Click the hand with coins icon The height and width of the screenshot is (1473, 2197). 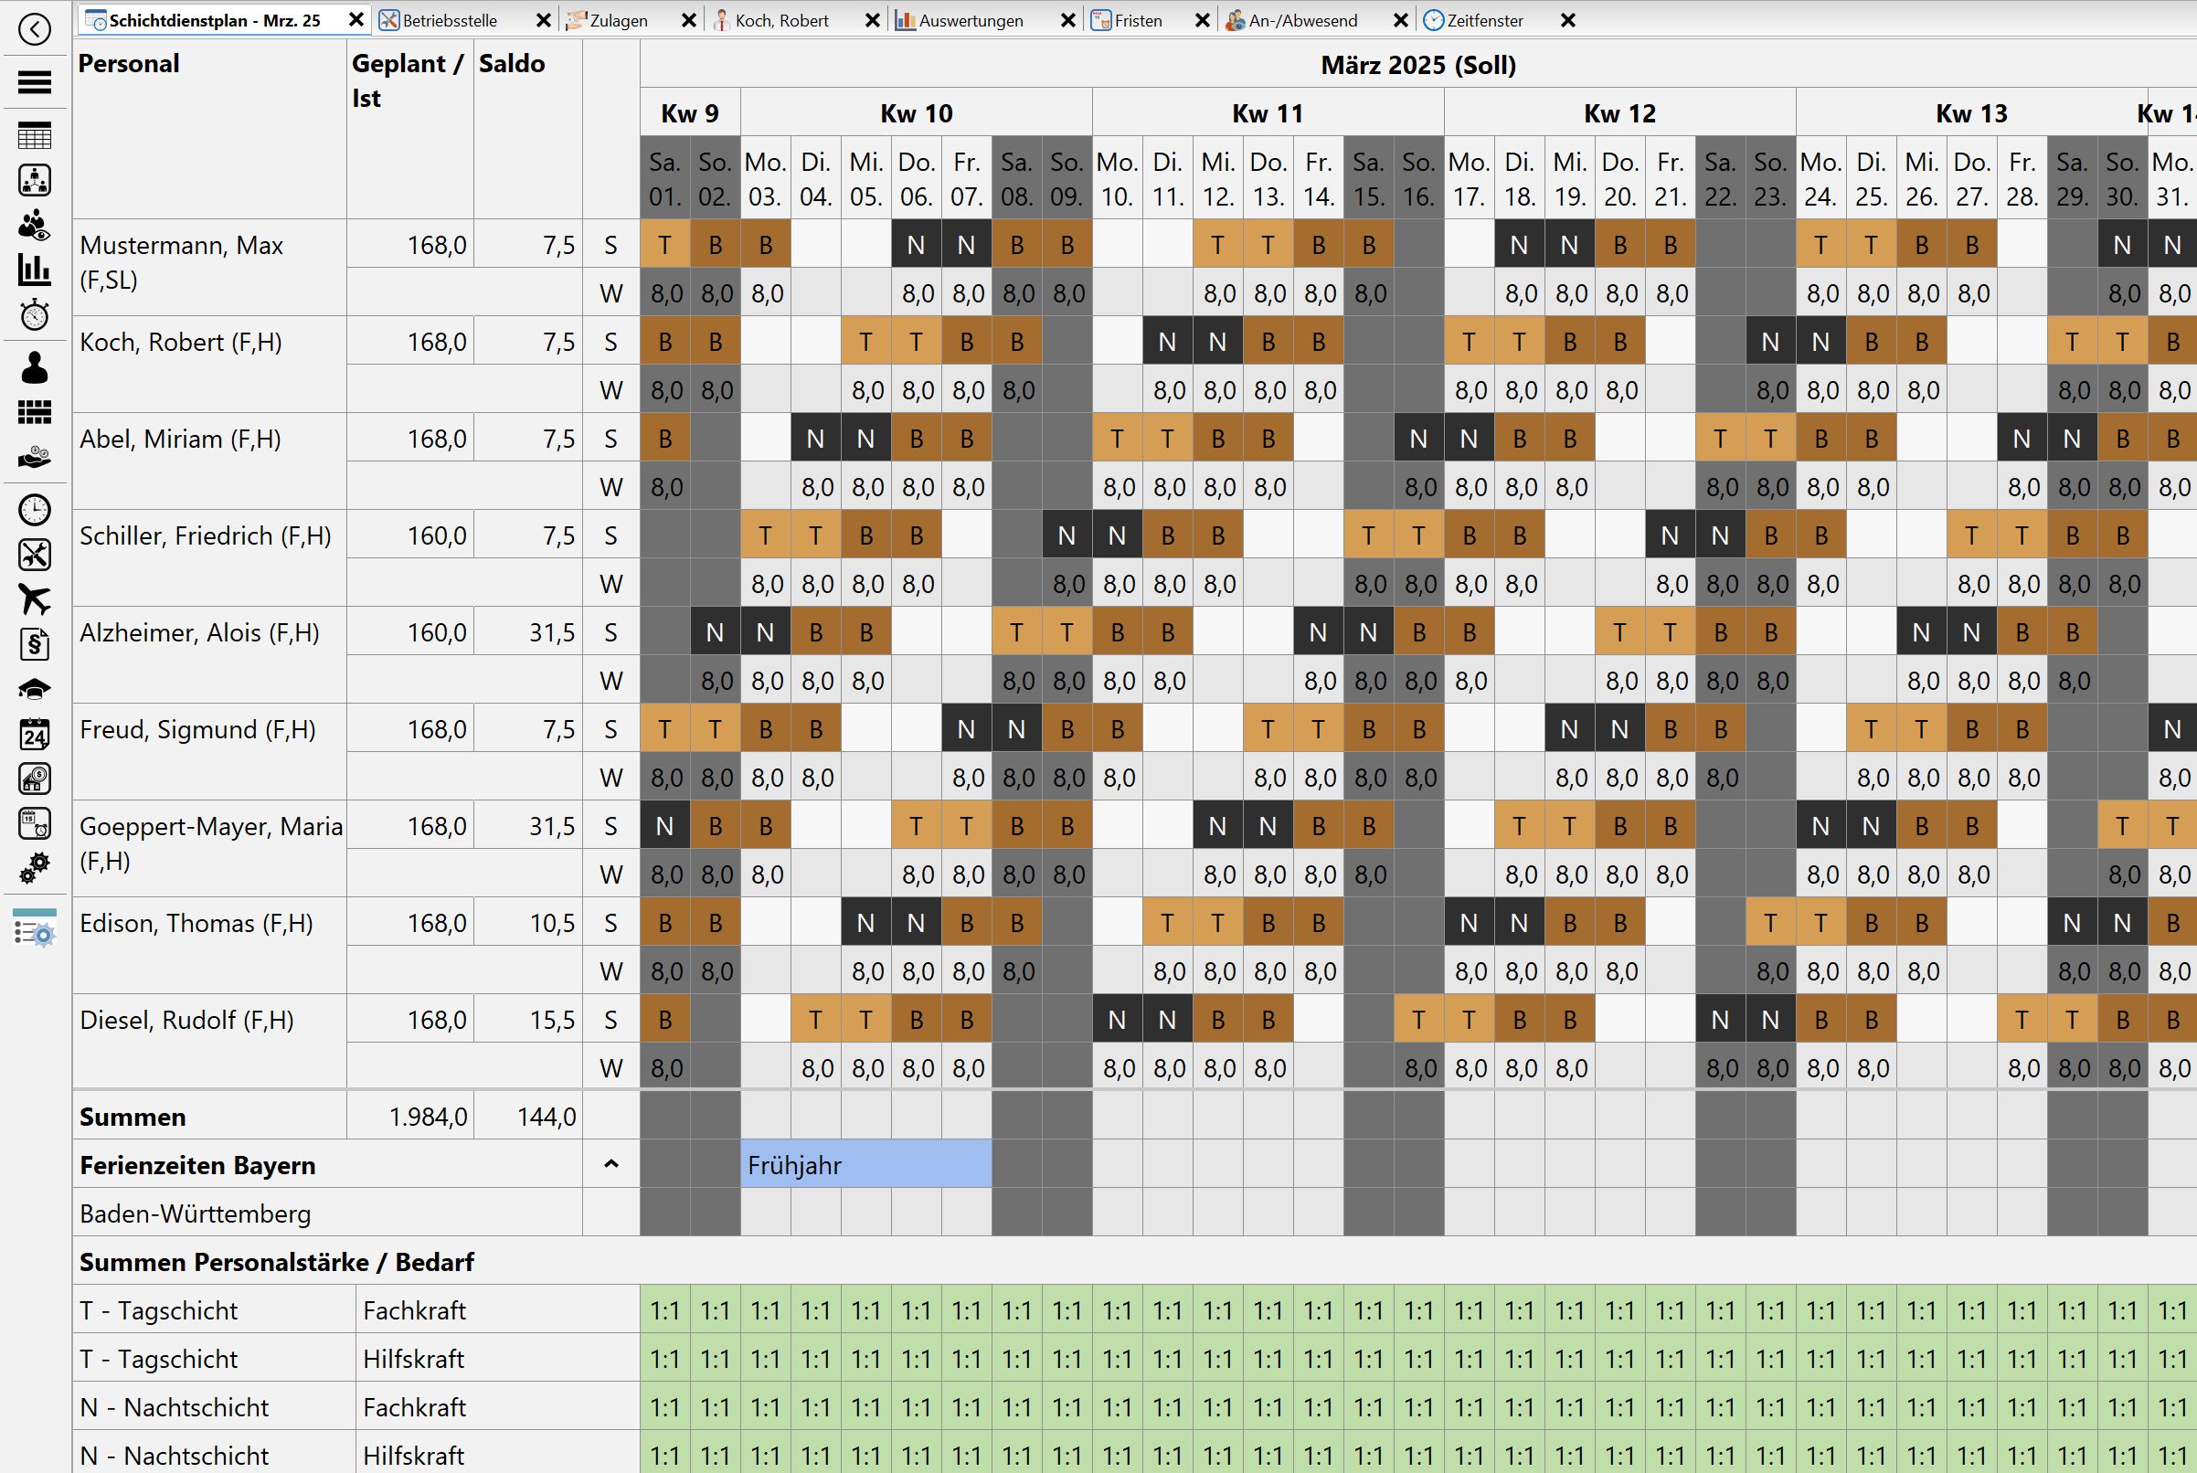[35, 459]
